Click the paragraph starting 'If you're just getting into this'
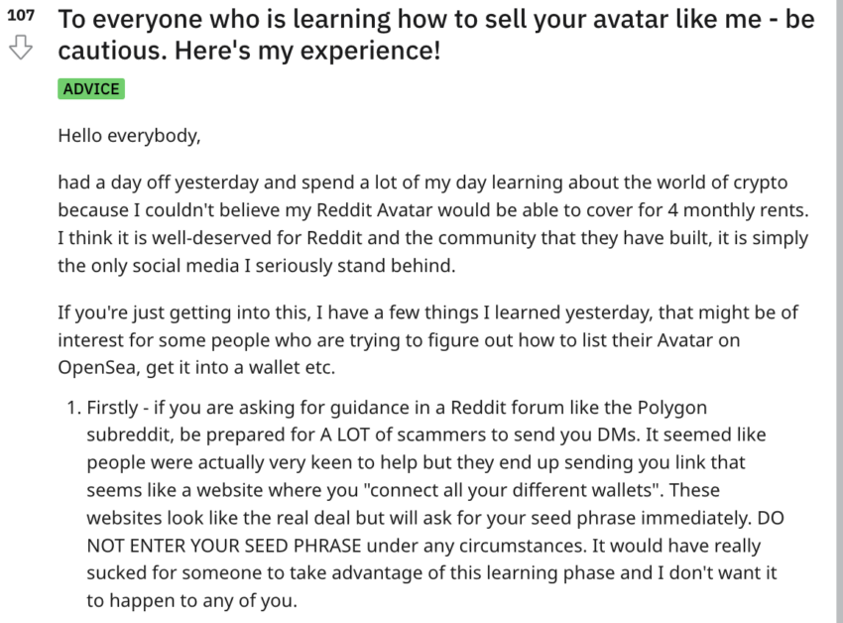Screen dimensions: 843x623 click(x=428, y=340)
